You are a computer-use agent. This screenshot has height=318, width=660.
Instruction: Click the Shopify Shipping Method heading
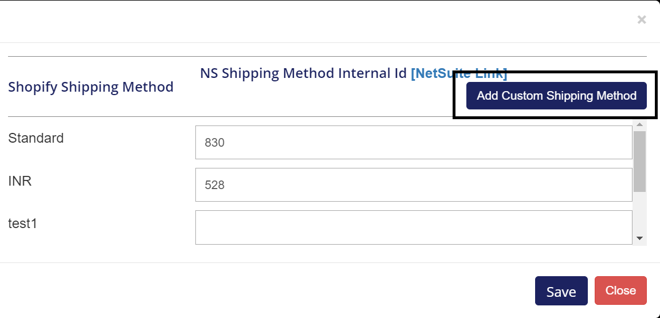(x=91, y=87)
